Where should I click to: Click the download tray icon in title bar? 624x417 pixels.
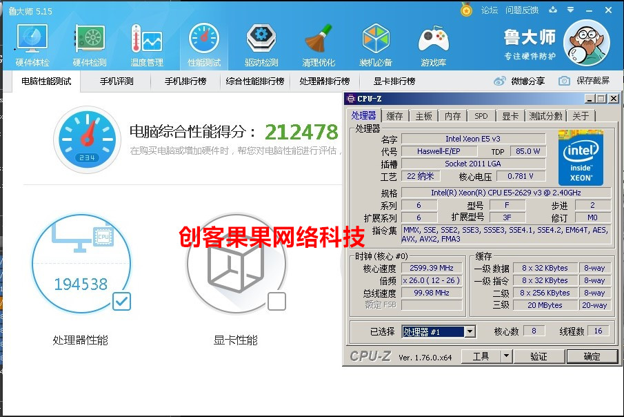tap(553, 10)
